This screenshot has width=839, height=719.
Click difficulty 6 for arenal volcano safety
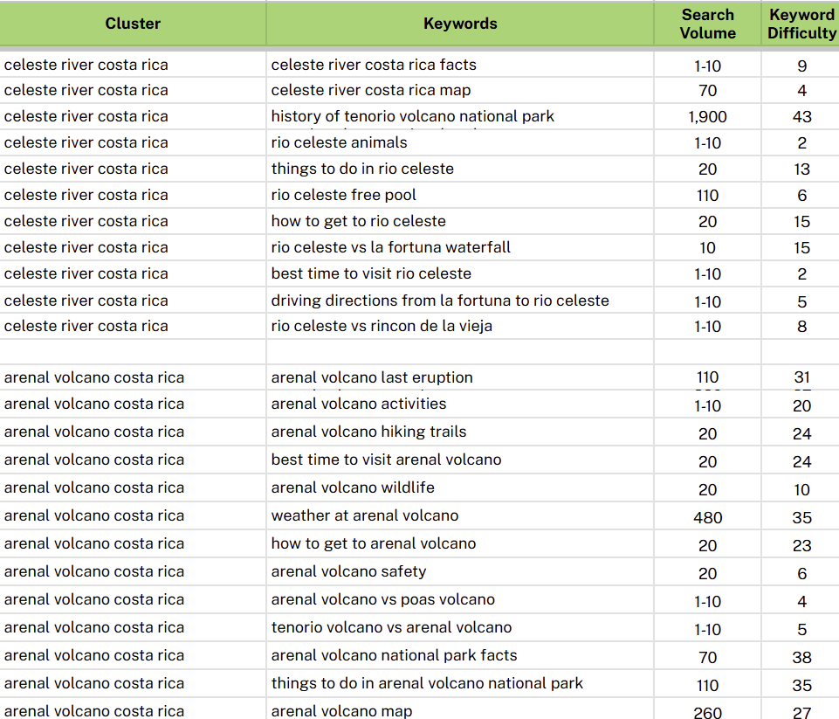point(801,571)
